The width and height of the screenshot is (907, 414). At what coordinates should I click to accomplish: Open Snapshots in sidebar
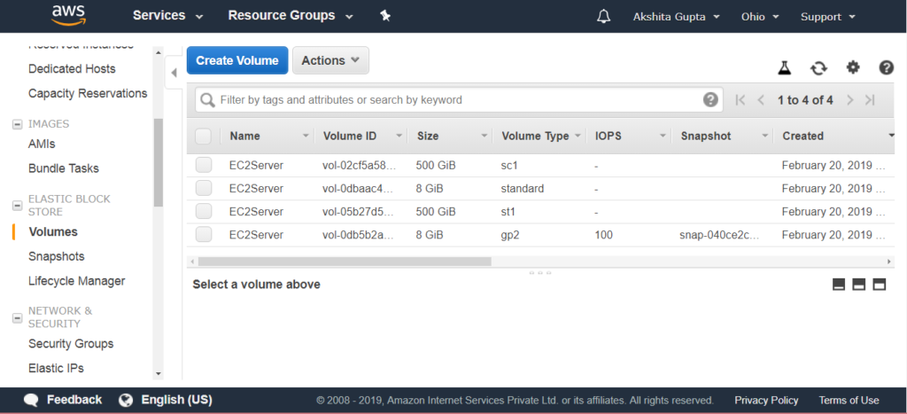[56, 256]
